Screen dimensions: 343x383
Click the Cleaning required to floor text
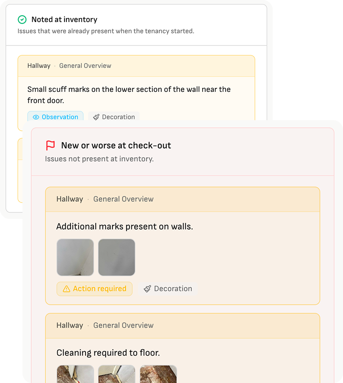(108, 353)
